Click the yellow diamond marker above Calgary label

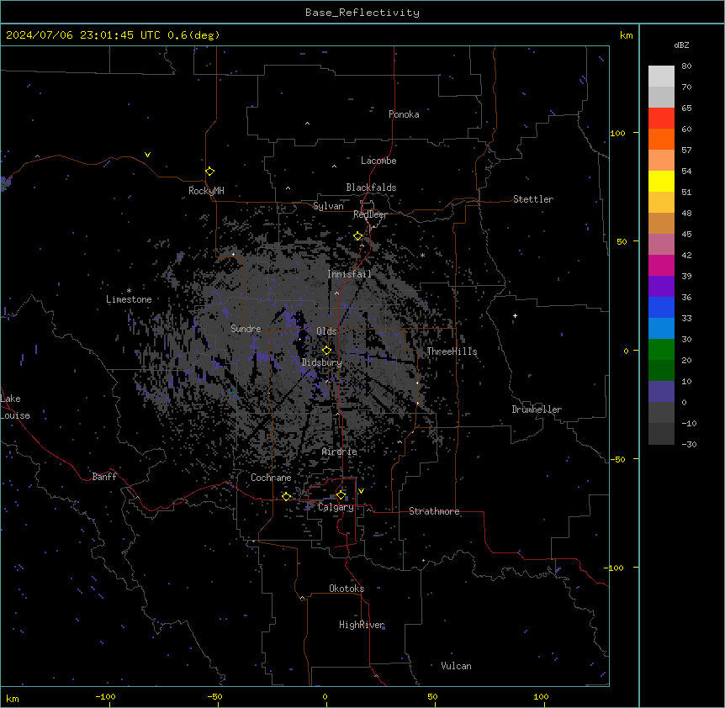tap(341, 495)
